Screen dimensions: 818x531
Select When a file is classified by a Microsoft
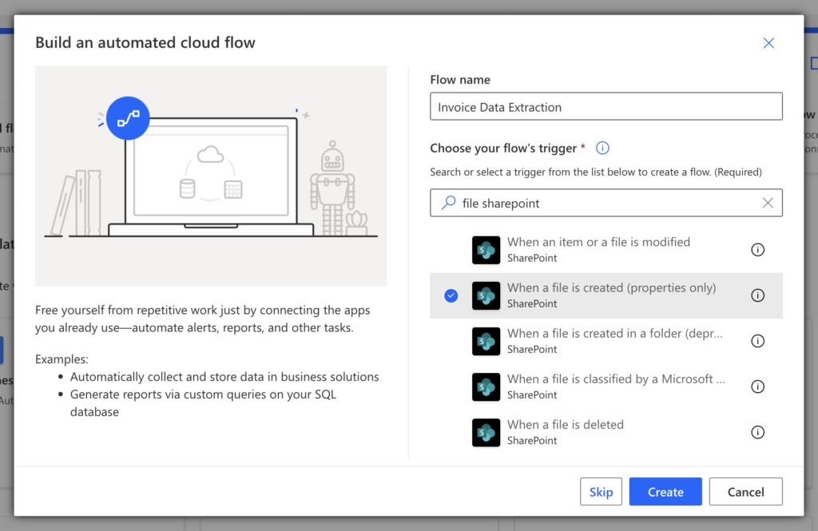[x=606, y=387]
